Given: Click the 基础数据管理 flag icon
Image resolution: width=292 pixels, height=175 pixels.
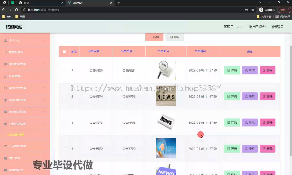Looking at the screenshot, I should [x=6, y=64].
